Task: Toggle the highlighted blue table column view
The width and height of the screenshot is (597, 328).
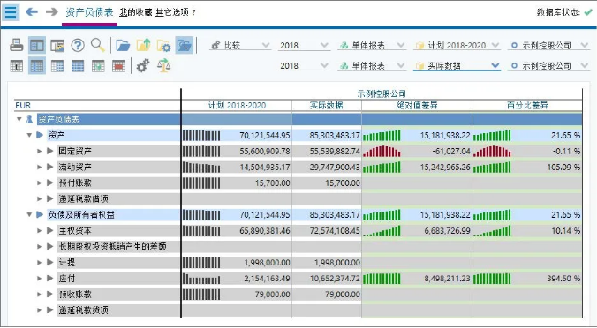Action: (x=37, y=66)
